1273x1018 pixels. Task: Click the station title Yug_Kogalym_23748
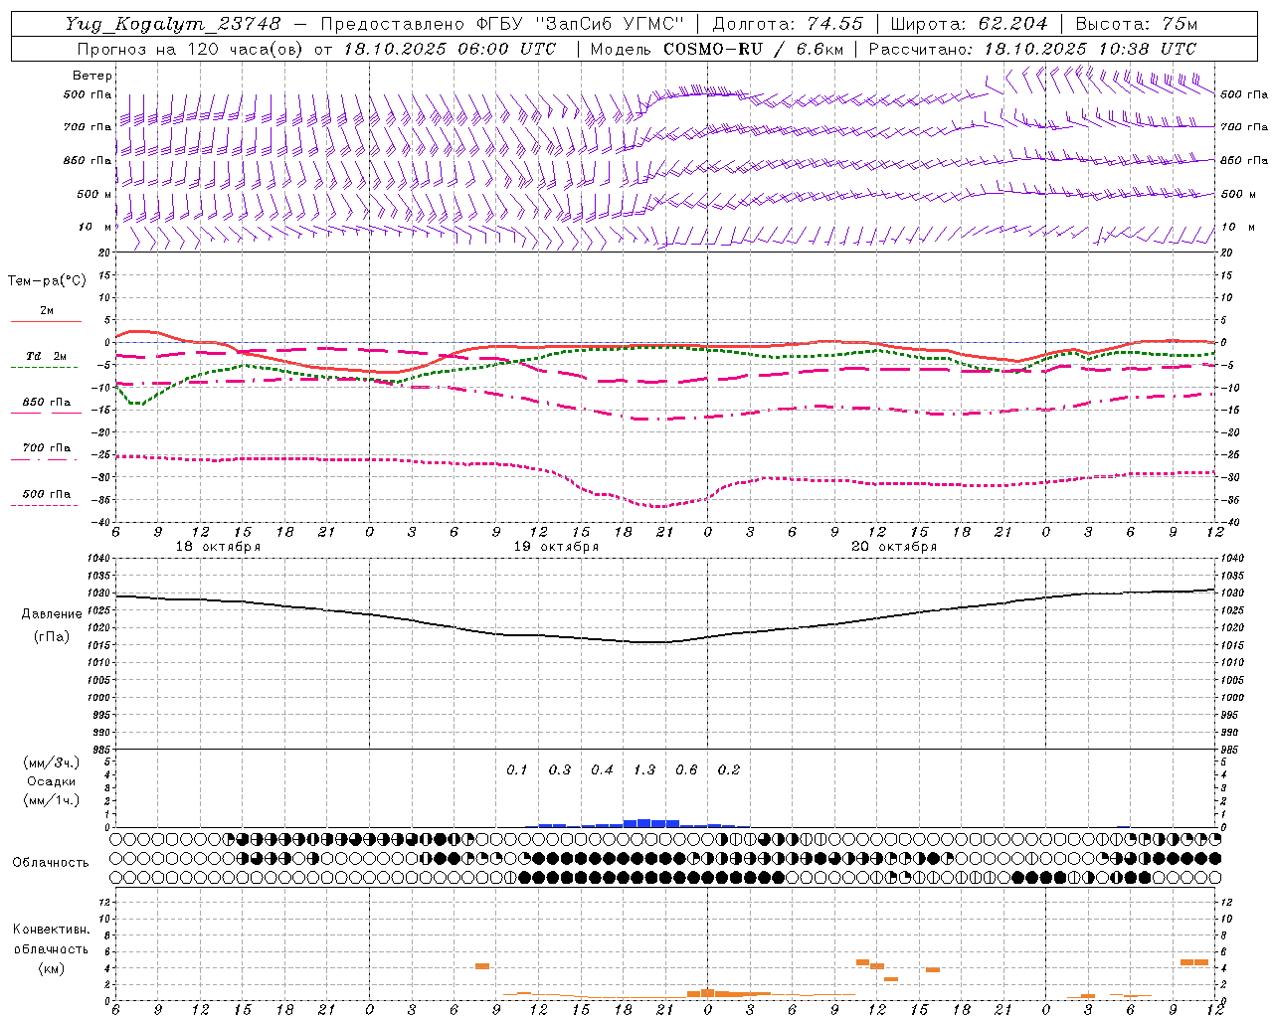click(x=173, y=24)
